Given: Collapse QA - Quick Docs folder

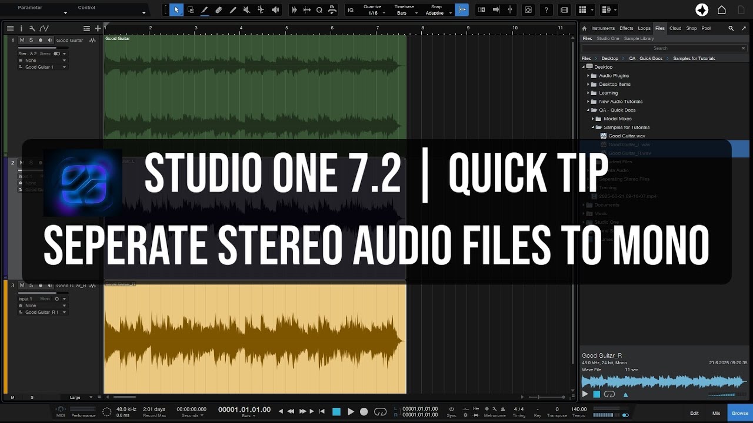Looking at the screenshot, I should click(x=588, y=110).
